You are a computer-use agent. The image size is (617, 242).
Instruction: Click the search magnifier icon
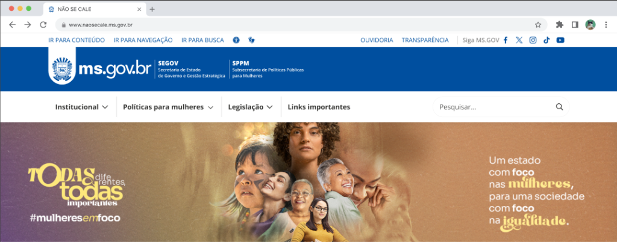pyautogui.click(x=559, y=107)
